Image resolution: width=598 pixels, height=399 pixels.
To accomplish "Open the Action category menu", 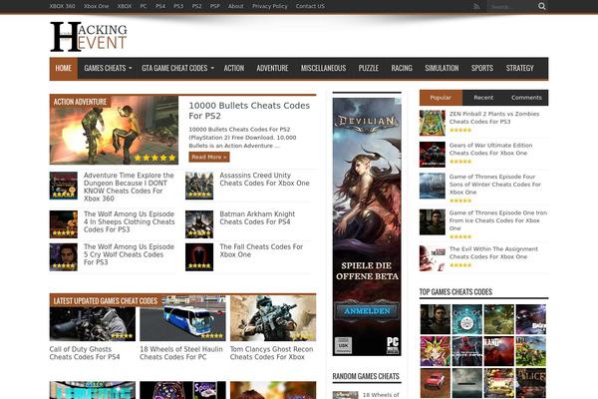I will (234, 69).
